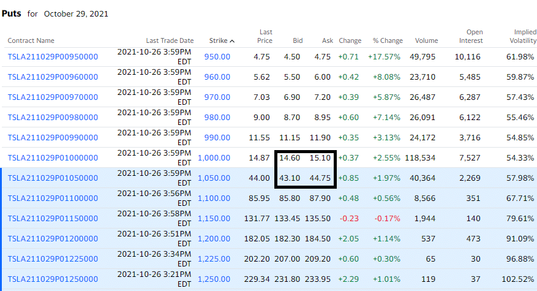The height and width of the screenshot is (291, 537).
Task: Click the Change column header
Action: tap(350, 40)
